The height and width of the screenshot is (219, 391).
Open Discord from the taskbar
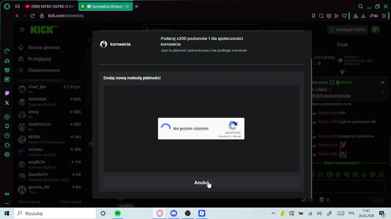[x=174, y=213]
